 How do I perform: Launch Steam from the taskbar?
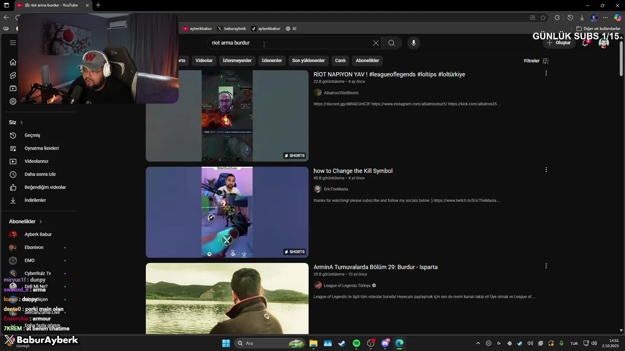point(342,343)
